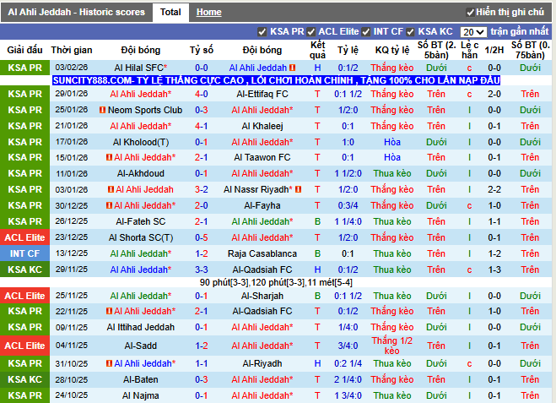556x403 pixels.
Task: Open Al Kholood(T) team link
Action: coord(140,143)
